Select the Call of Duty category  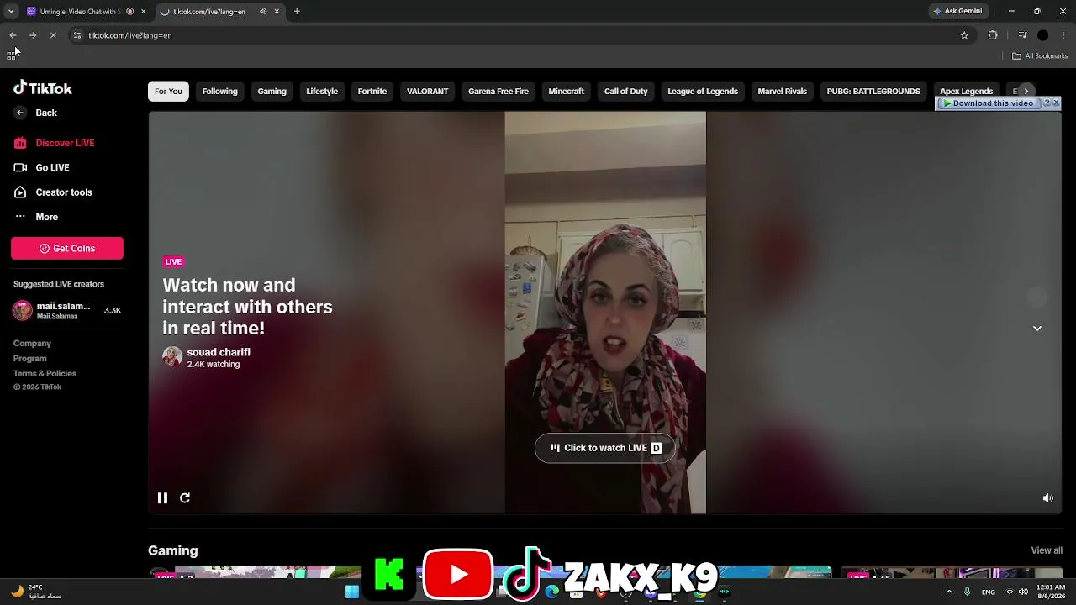[625, 92]
